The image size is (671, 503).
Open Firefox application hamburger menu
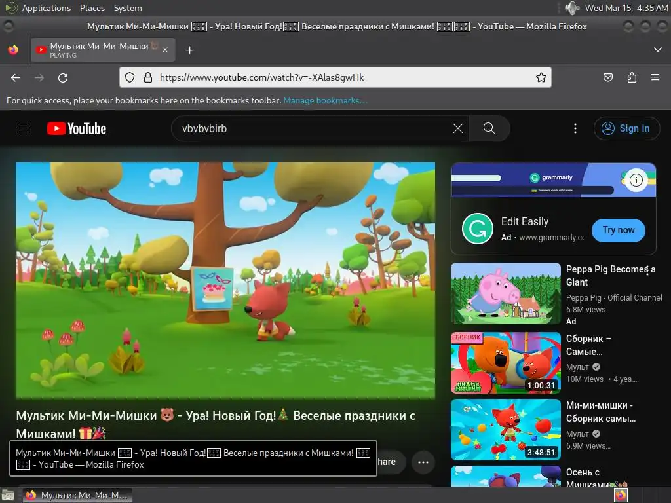pyautogui.click(x=655, y=77)
